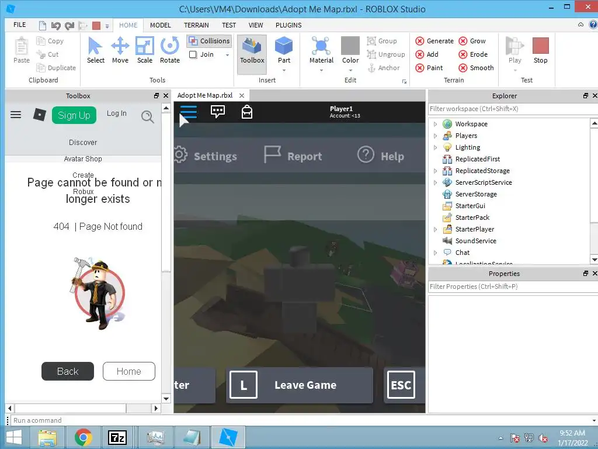Expand the ReplicatedStorage tree node
Viewport: 598px width, 449px height.
435,171
